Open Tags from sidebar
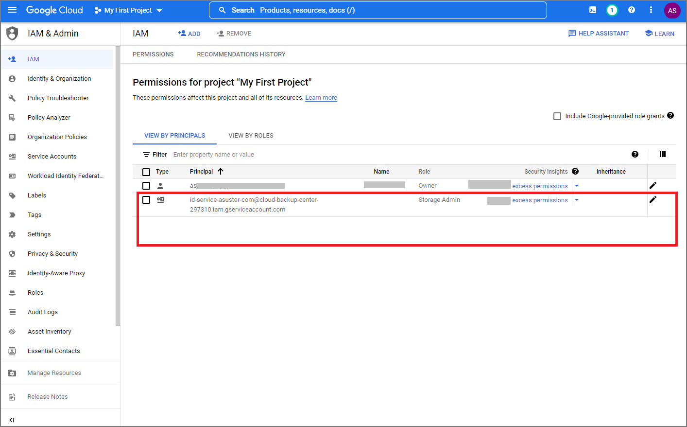The height and width of the screenshot is (427, 687). [x=34, y=214]
